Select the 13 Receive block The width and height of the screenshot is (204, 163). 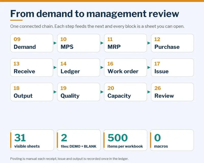(32, 67)
